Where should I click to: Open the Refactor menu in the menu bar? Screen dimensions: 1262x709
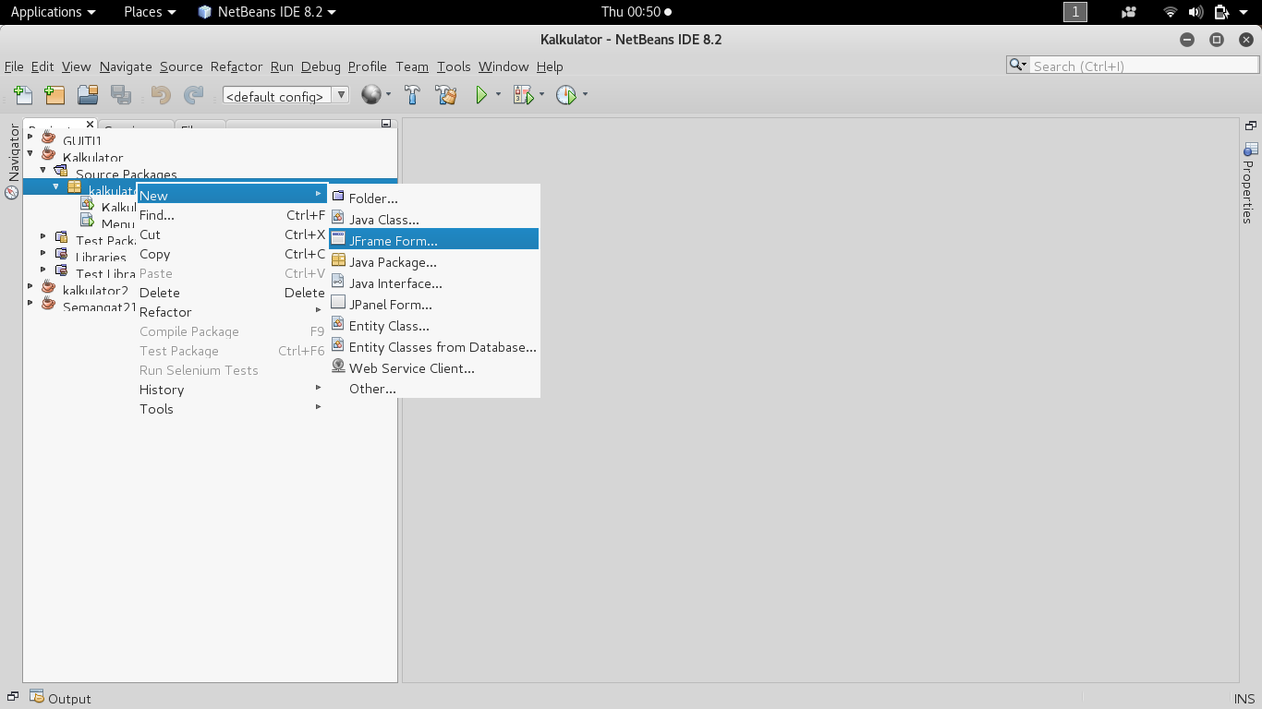[237, 66]
